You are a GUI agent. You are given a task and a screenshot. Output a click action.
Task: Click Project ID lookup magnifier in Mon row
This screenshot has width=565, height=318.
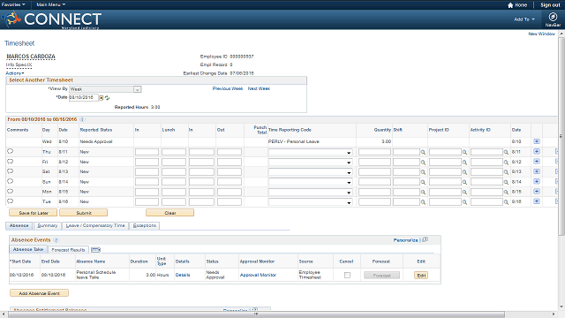(x=464, y=193)
